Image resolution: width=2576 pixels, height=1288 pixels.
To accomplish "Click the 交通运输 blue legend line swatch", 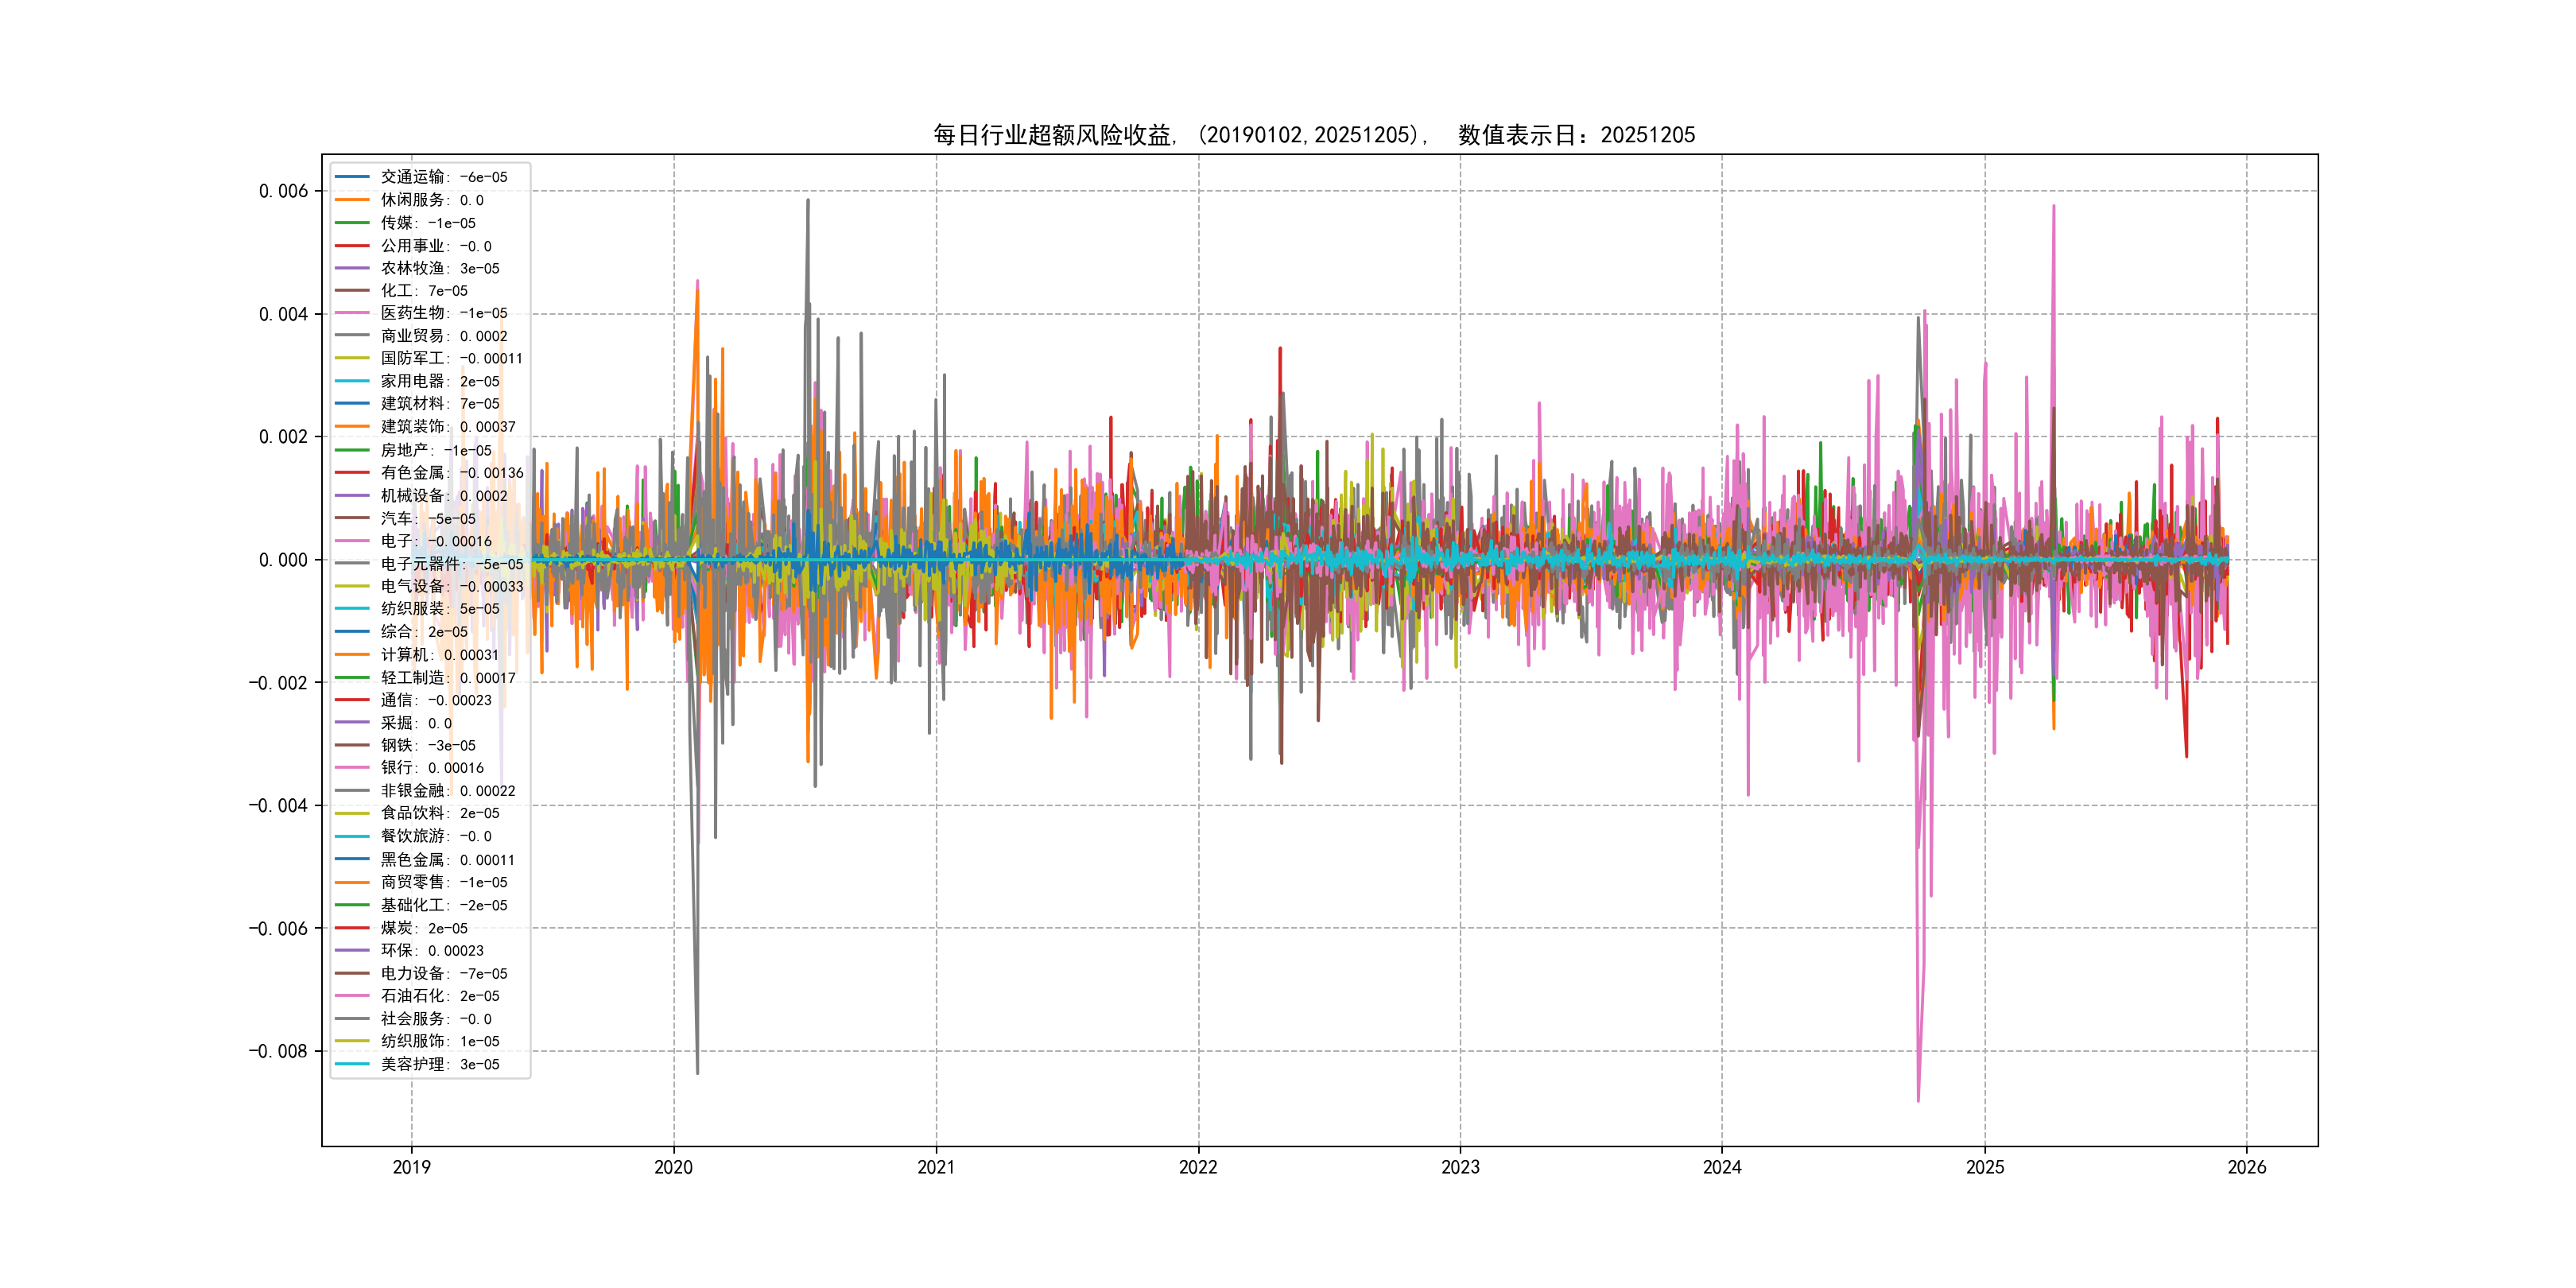I will [x=352, y=177].
